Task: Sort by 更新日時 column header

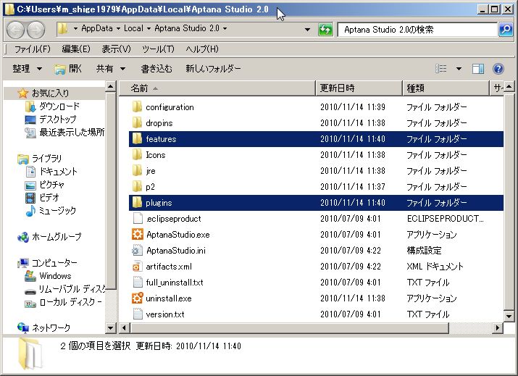Action: point(359,88)
